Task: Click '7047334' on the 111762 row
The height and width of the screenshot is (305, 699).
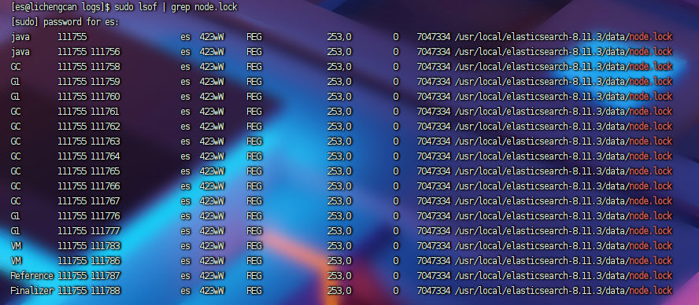Action: tap(433, 127)
